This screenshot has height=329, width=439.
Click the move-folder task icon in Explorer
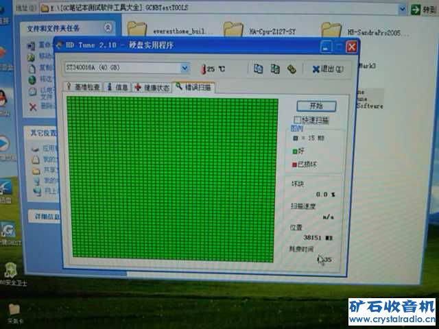31,57
